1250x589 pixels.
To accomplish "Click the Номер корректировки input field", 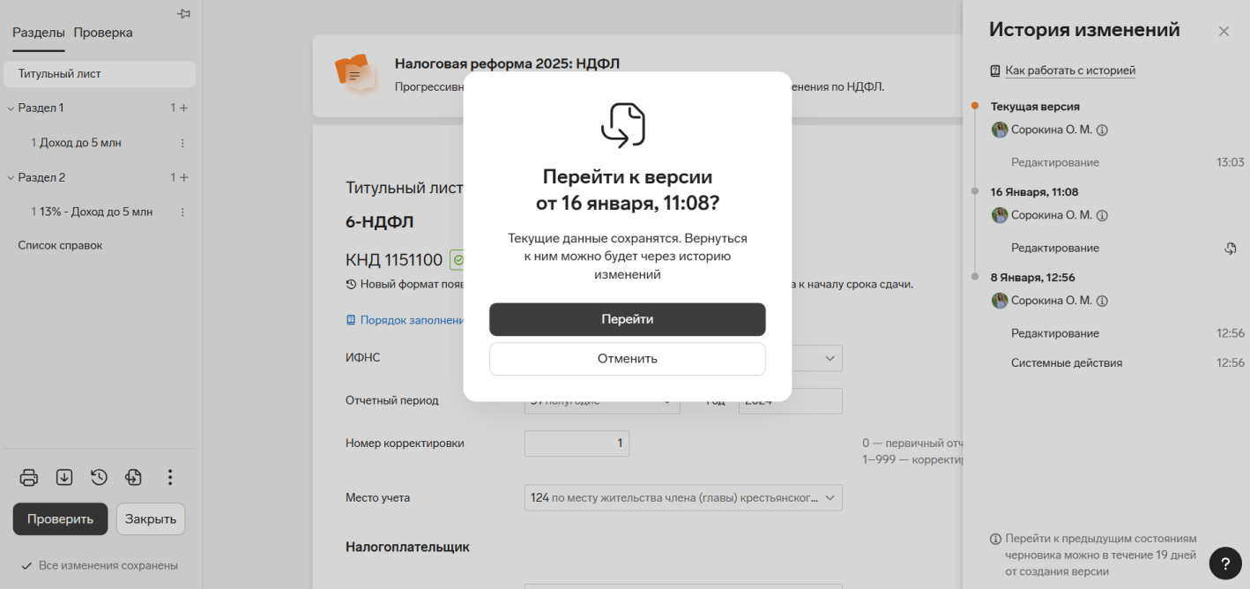I will click(x=577, y=444).
